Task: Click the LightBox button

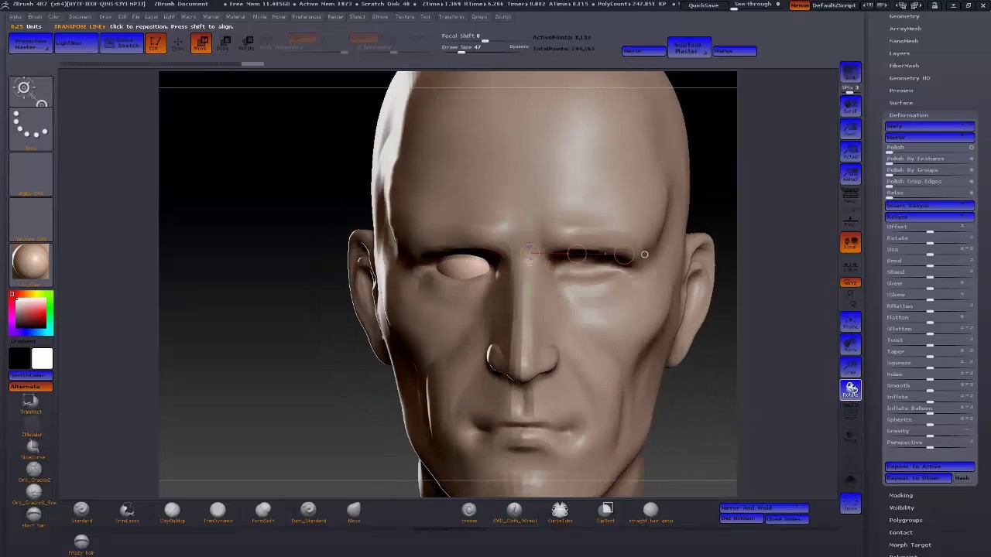Action: pos(76,43)
